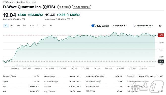Click the 2:30 PM time axis label
Image resolution: width=166 pixels, height=95 pixels.
120,68
